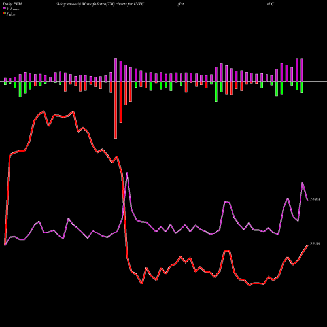Image resolution: width=327 pixels, height=327 pixels.
Task: Click the 184M volume end label
Action: [x=315, y=199]
